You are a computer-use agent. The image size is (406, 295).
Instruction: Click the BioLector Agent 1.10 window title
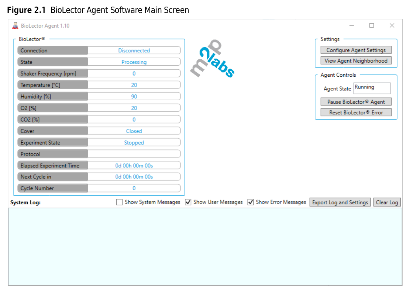(x=45, y=25)
